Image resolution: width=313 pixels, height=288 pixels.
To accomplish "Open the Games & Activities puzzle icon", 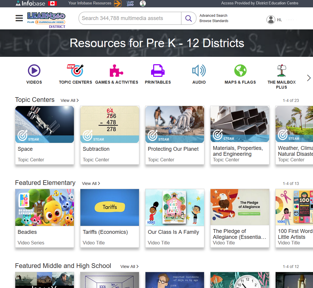I will (x=116, y=70).
